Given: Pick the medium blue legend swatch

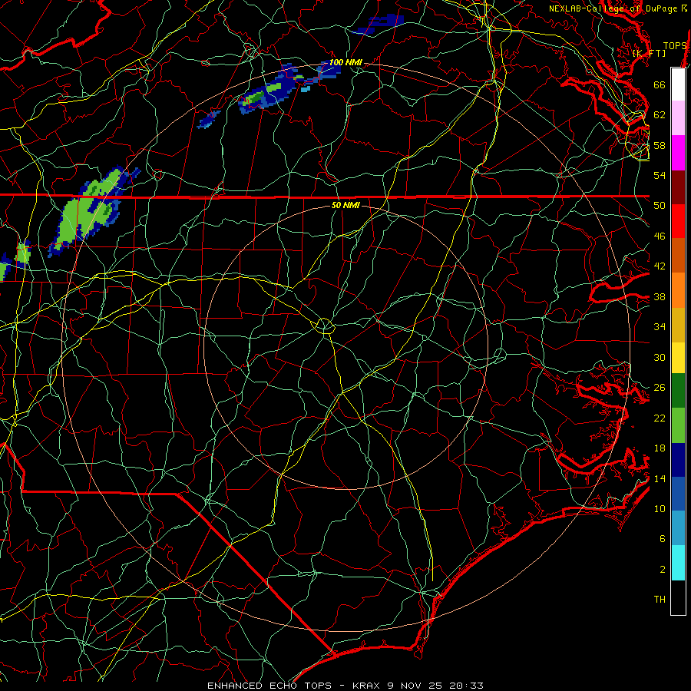Looking at the screenshot, I should tap(678, 494).
